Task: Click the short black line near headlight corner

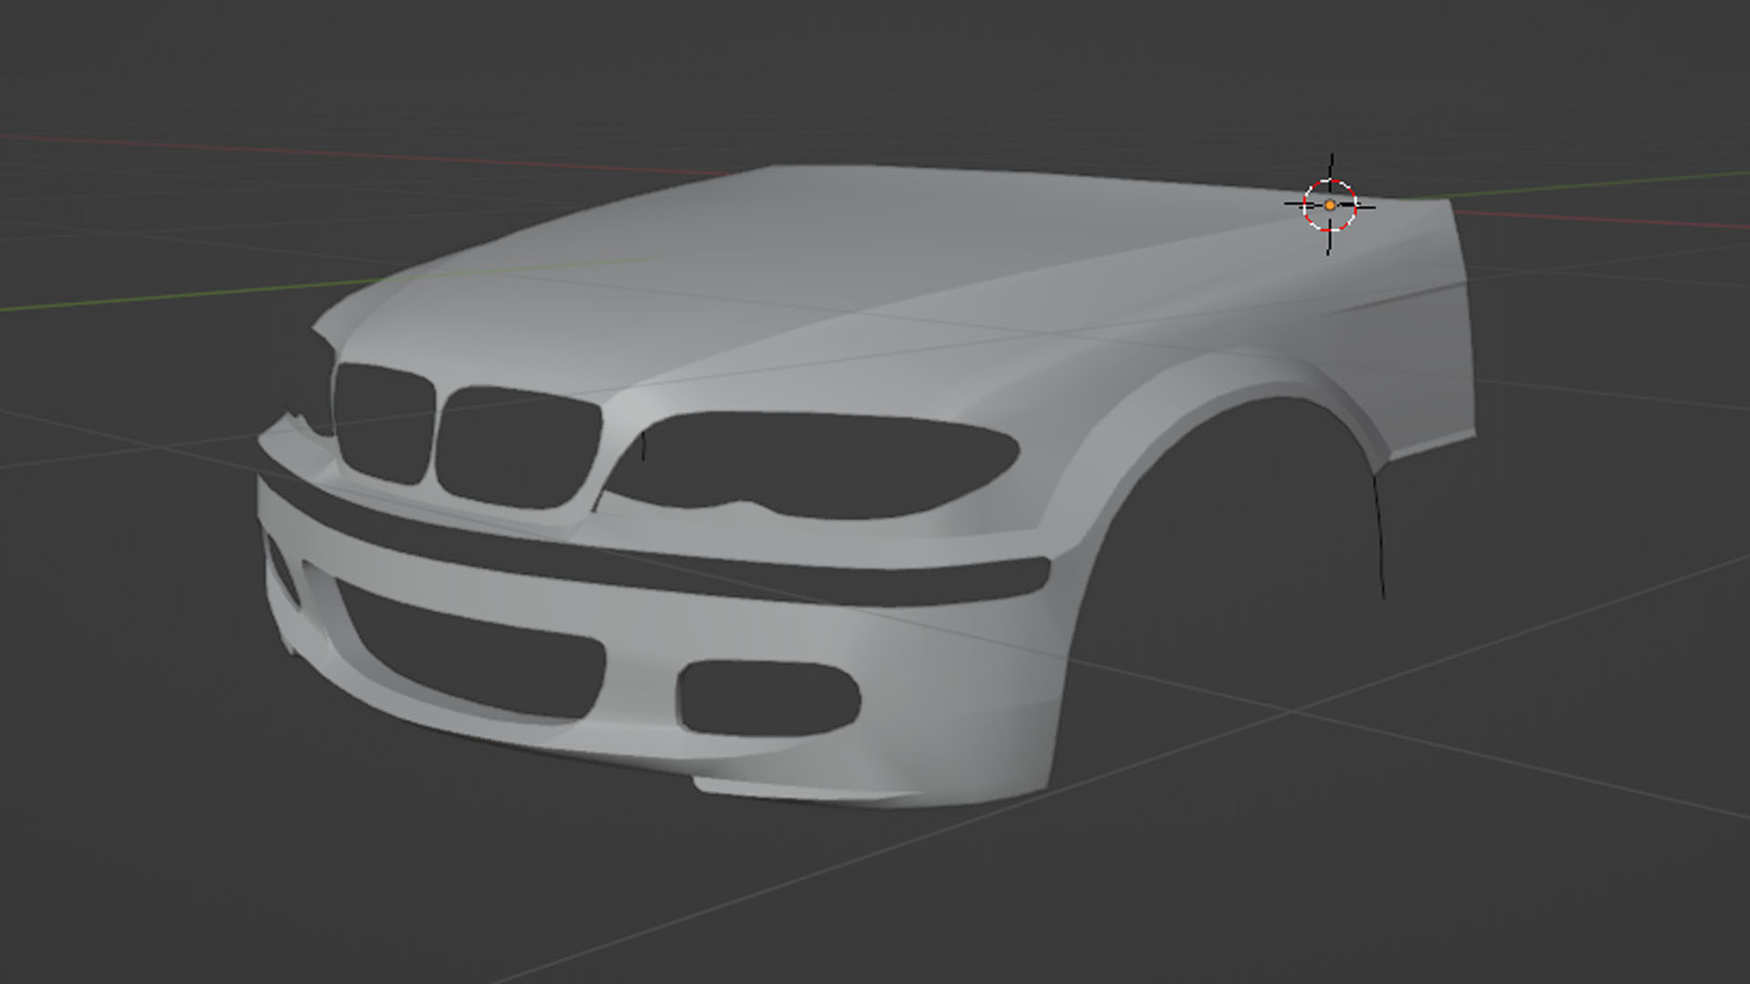Action: coord(643,446)
